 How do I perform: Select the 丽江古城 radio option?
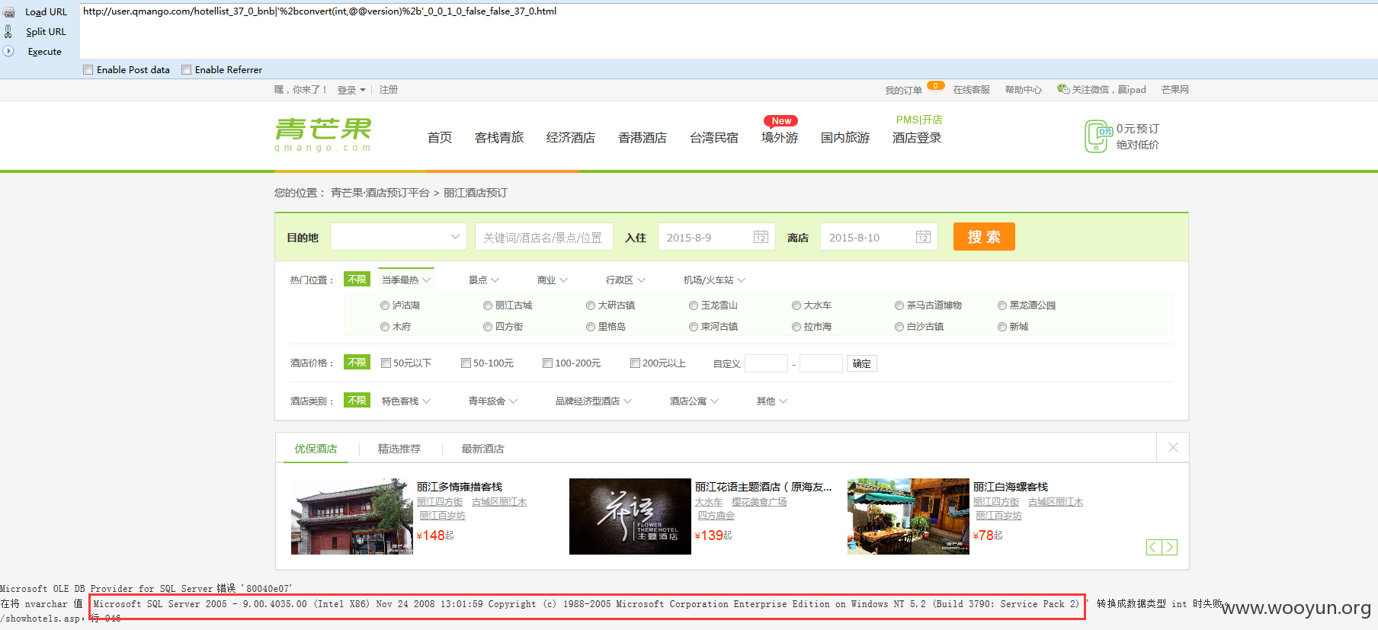pos(488,305)
